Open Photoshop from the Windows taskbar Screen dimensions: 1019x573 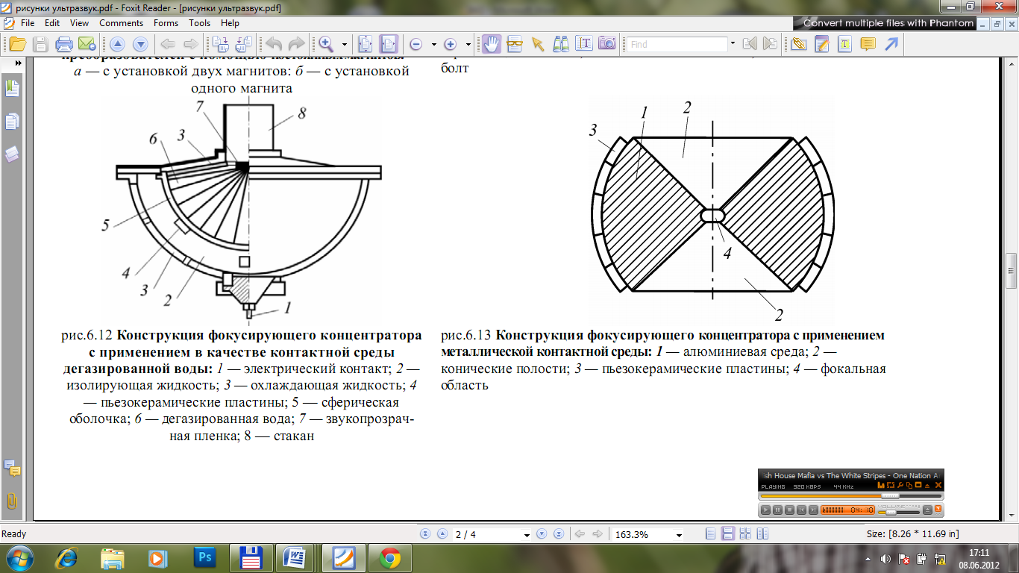point(204,557)
